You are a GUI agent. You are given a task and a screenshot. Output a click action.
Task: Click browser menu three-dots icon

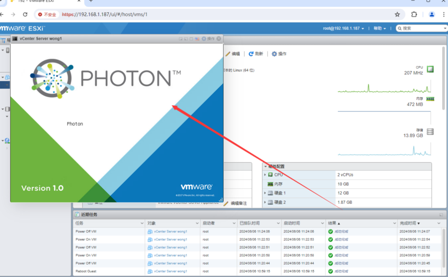coord(444,14)
